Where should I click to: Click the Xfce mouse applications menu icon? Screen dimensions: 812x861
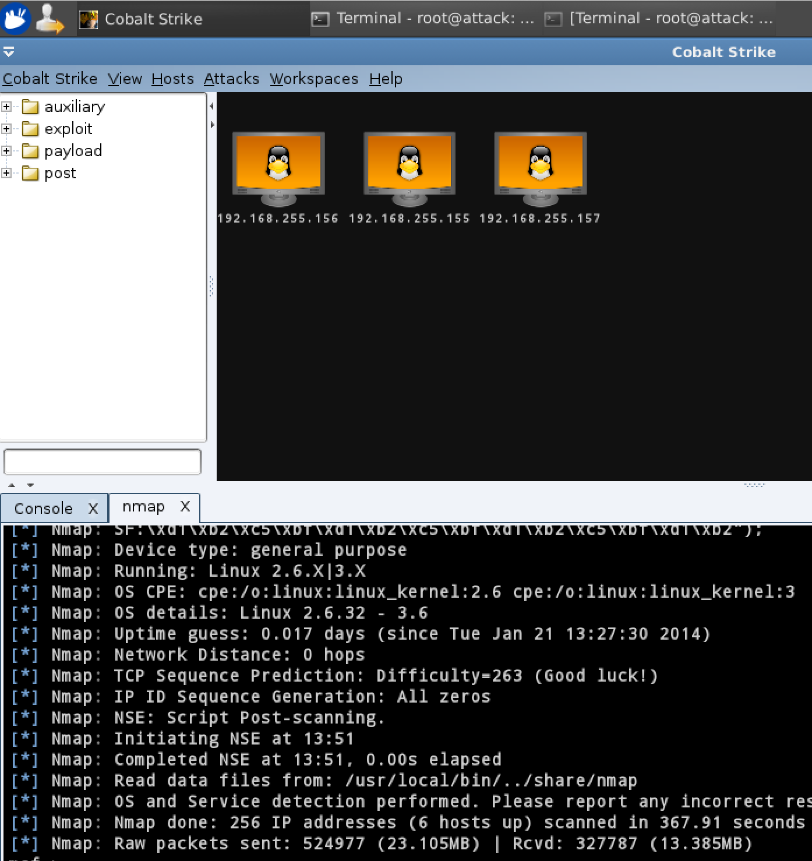pos(16,19)
